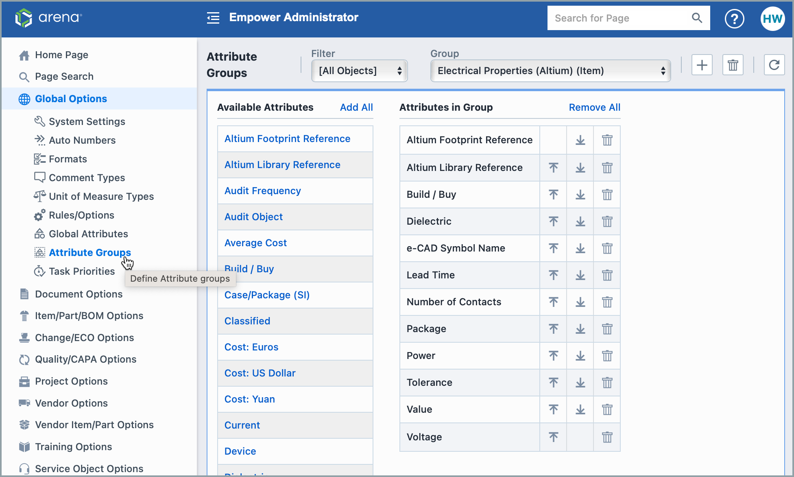Delete Dielectric from the attribute group

point(606,221)
